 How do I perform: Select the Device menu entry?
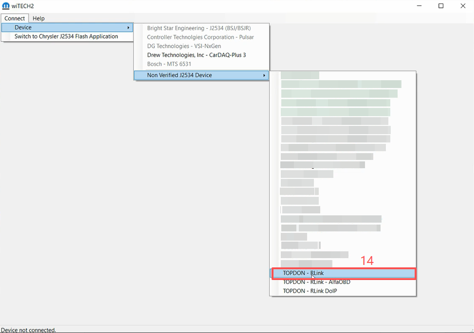23,28
